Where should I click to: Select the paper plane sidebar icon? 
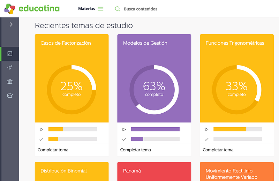click(10, 67)
